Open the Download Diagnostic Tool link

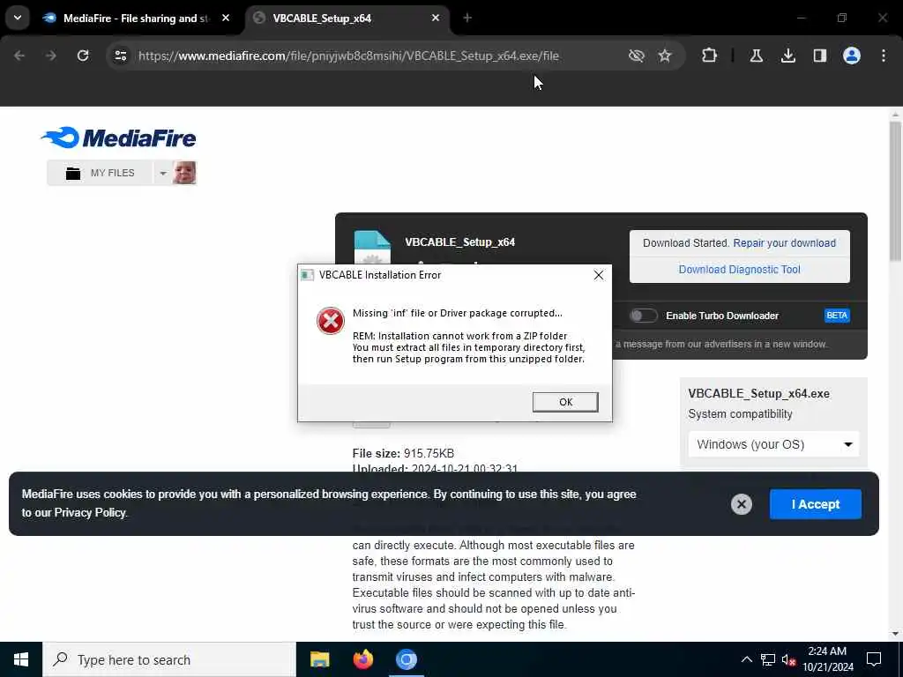(x=740, y=270)
